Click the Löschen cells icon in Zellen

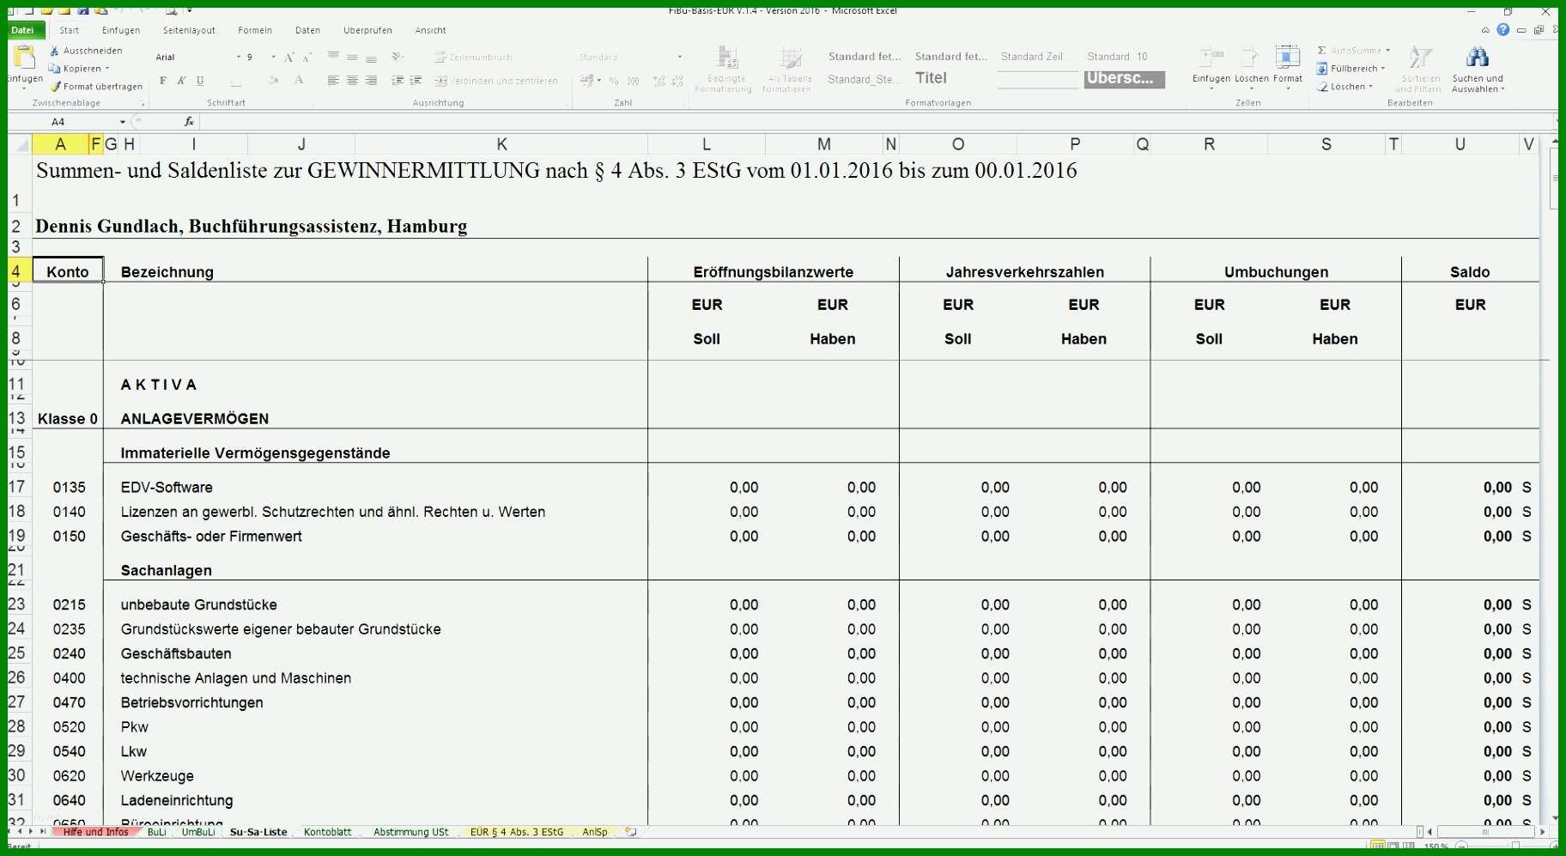(1251, 58)
